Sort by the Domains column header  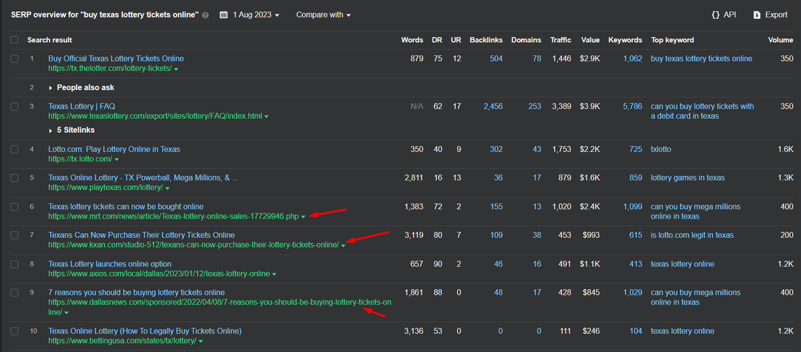[526, 40]
